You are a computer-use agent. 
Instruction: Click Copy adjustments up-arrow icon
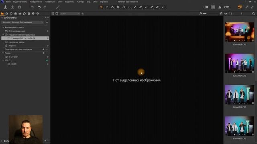(247, 7)
